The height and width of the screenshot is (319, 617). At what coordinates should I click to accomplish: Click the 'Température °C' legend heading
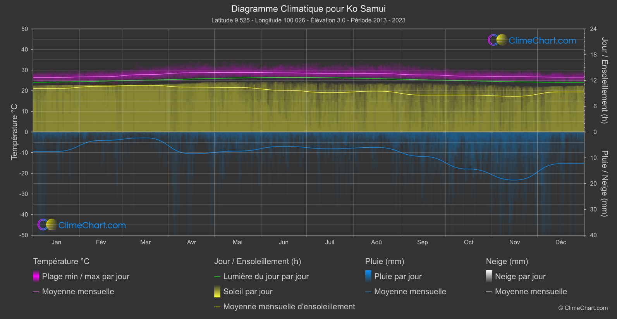pos(61,261)
